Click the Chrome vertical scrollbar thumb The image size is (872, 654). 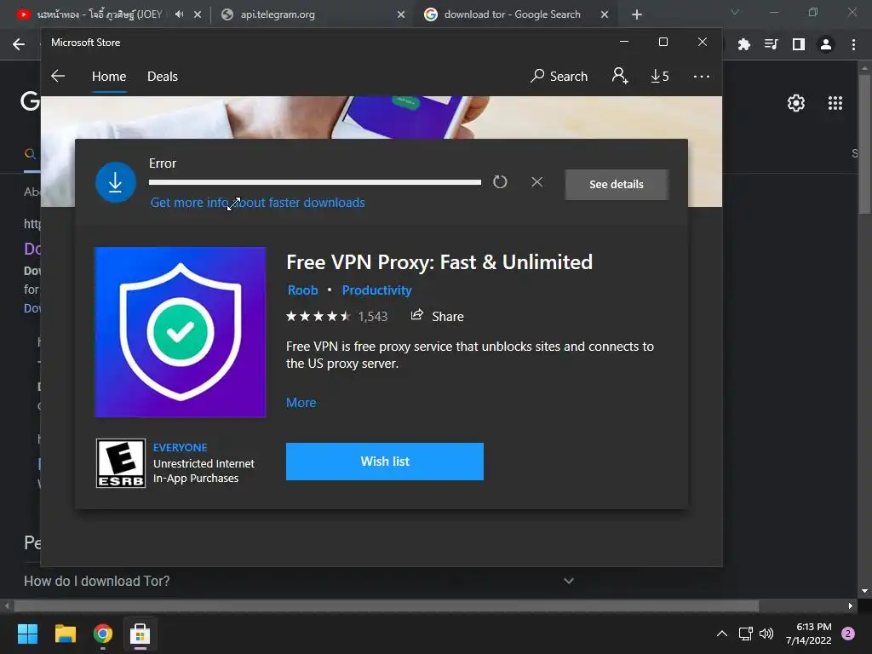tap(865, 143)
